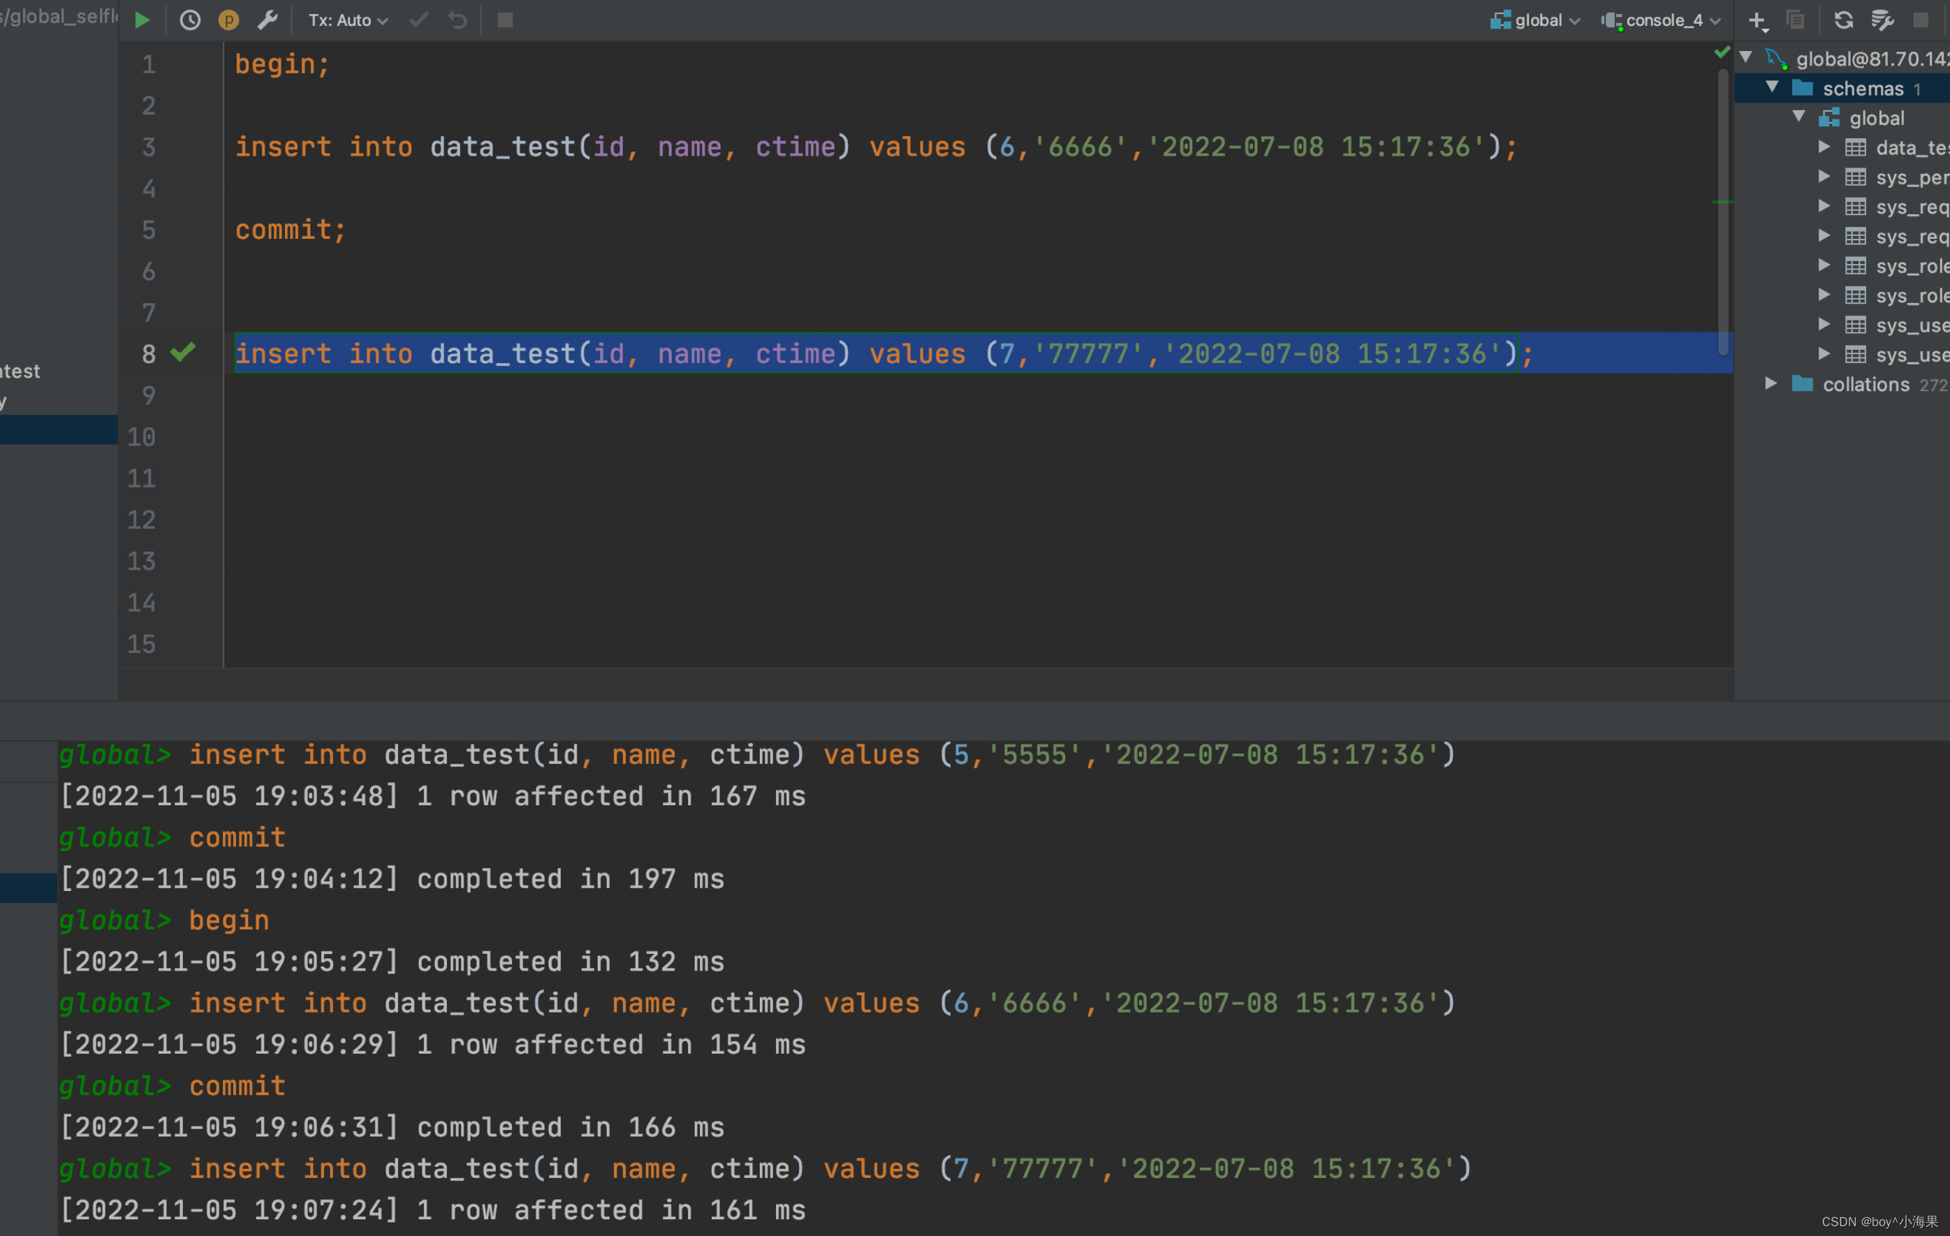Image resolution: width=1950 pixels, height=1236 pixels.
Task: Open Data Source Properties icon
Action: pyautogui.click(x=1882, y=20)
